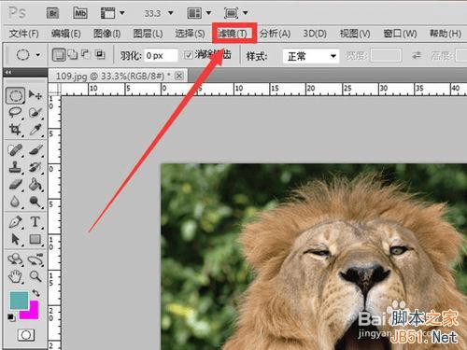Choose Add to Selection mode button

73,55
